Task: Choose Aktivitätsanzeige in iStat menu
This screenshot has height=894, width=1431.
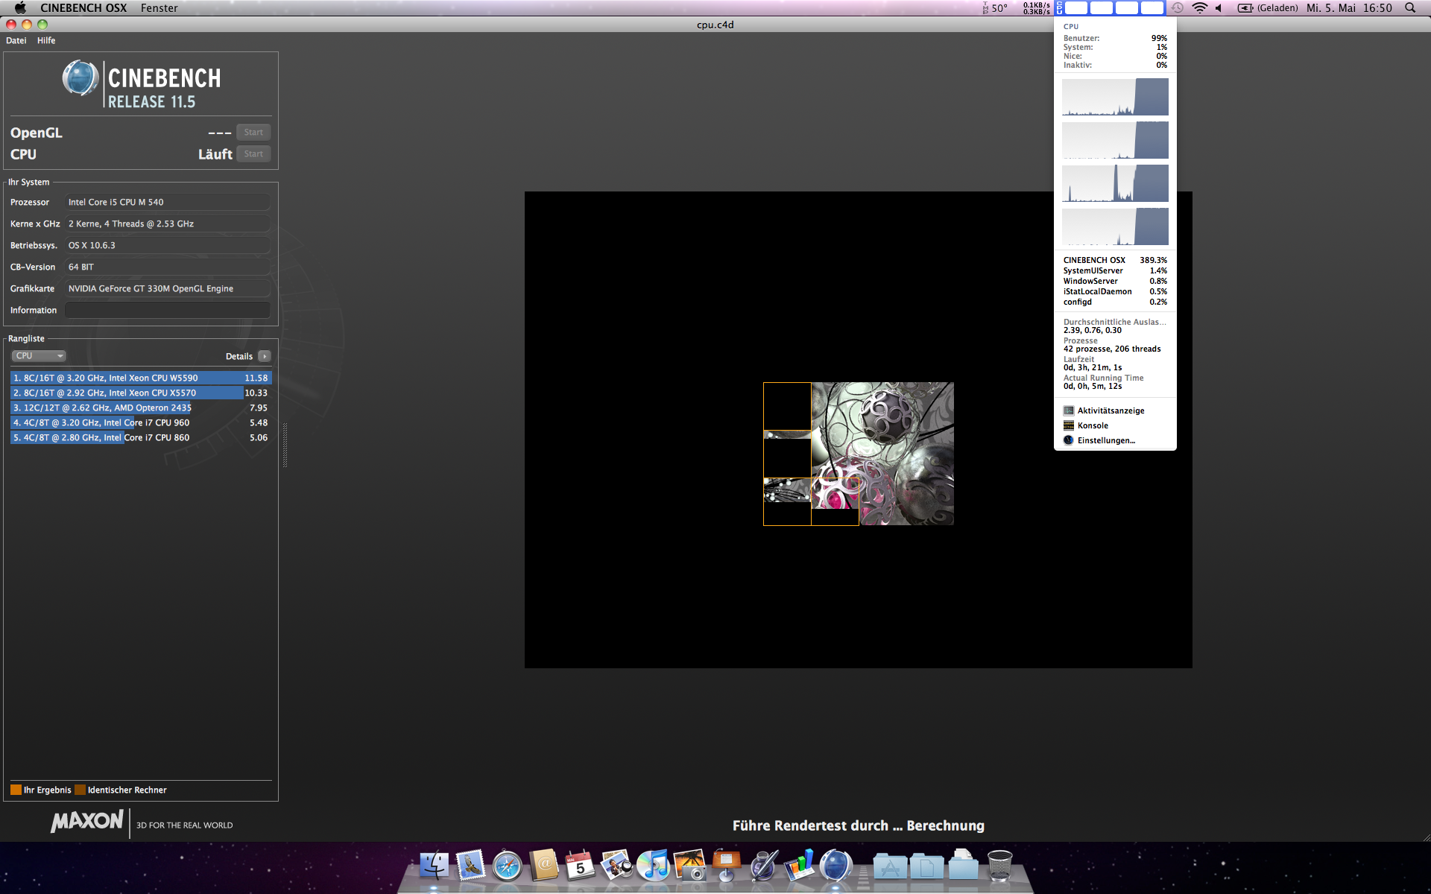Action: pos(1111,410)
